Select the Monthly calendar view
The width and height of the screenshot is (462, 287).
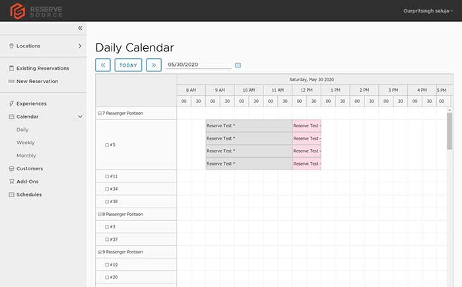point(26,156)
